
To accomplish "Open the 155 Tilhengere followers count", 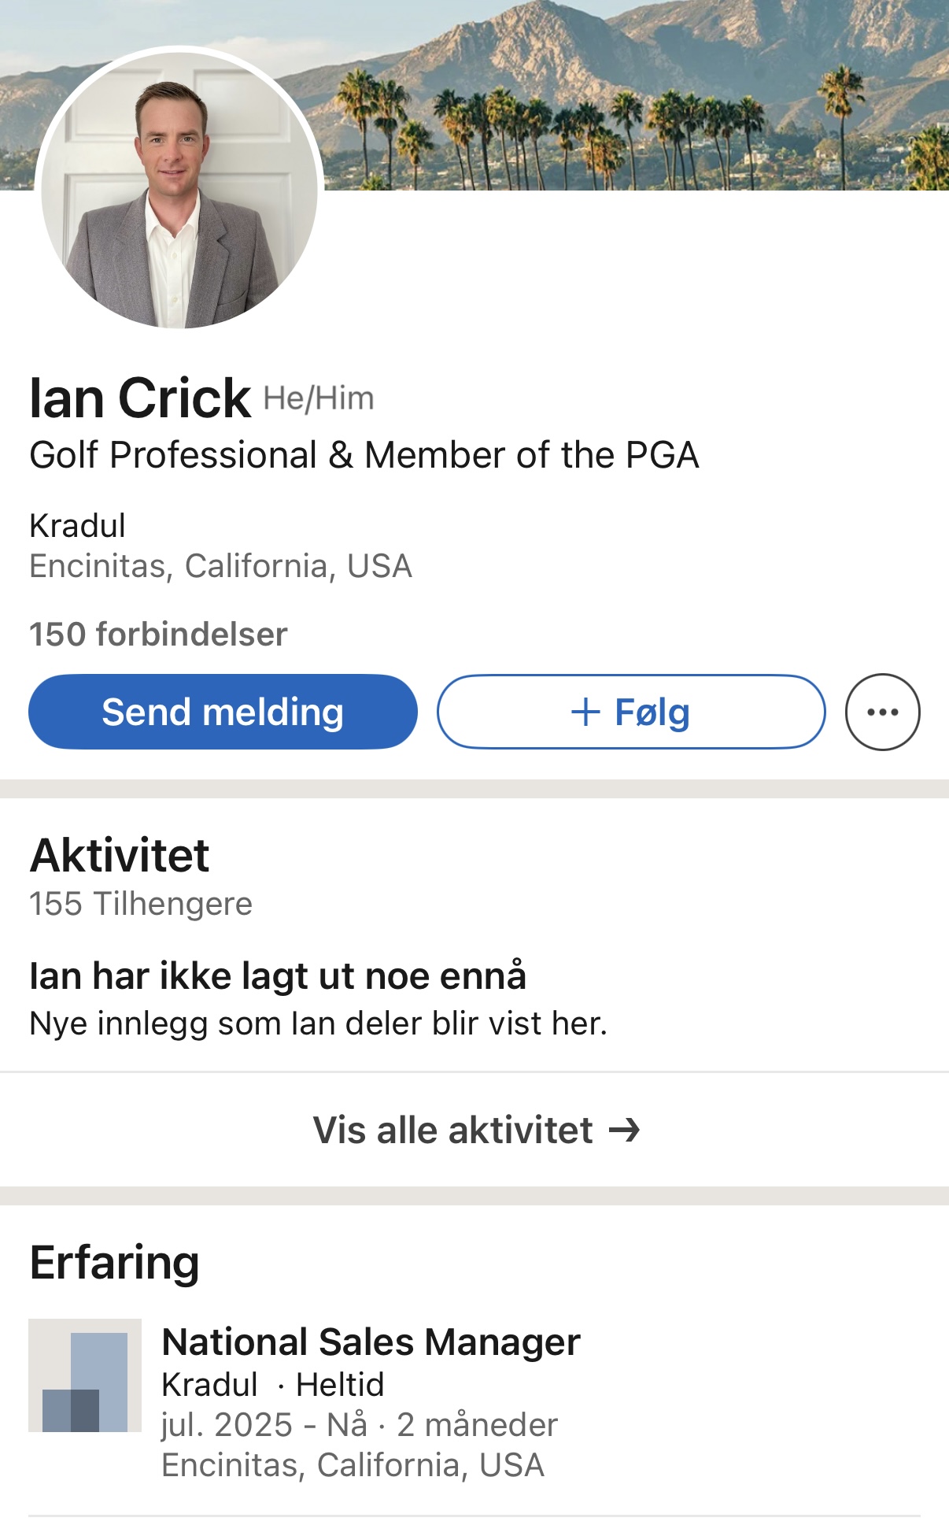I will tap(141, 904).
